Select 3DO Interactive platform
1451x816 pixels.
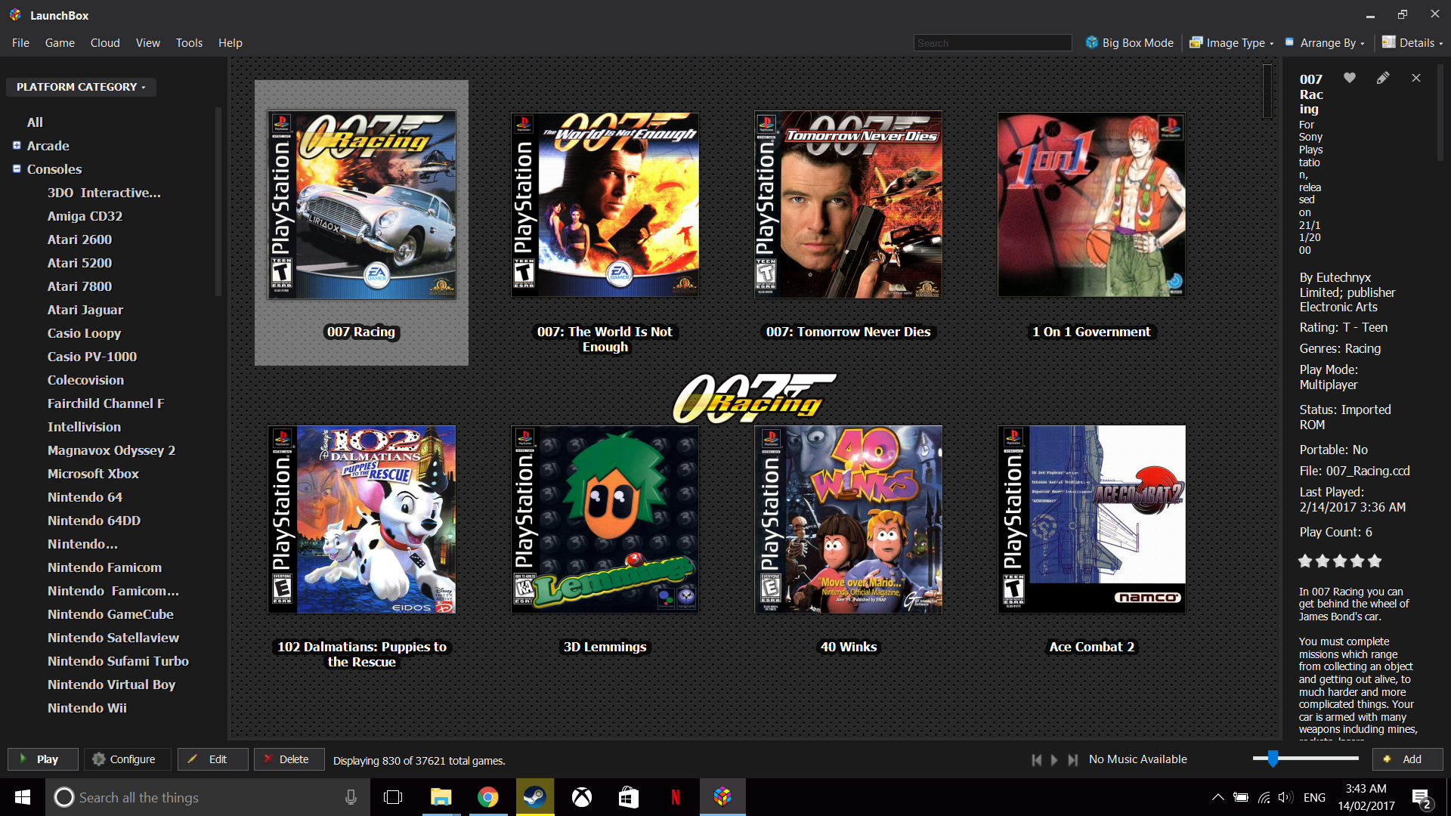point(104,192)
